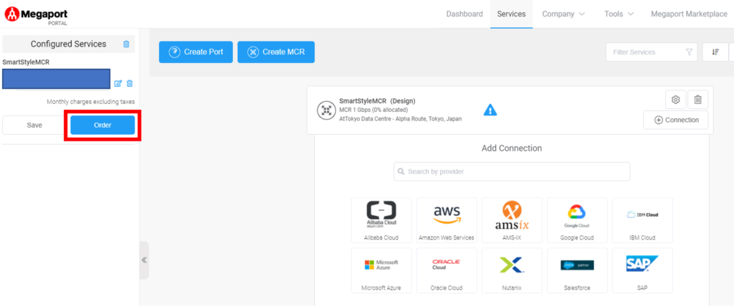The width and height of the screenshot is (734, 307).
Task: Edit SmartStyleMCR configured service pencil icon
Action: pyautogui.click(x=118, y=83)
